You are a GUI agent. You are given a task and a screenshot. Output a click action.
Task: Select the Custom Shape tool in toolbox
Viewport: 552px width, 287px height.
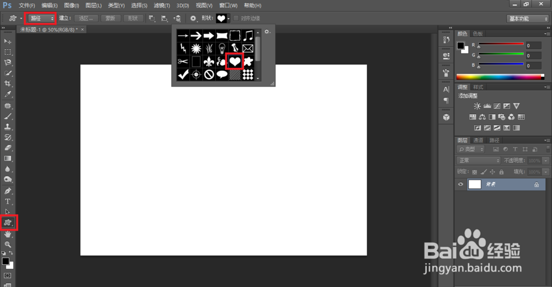coord(8,222)
